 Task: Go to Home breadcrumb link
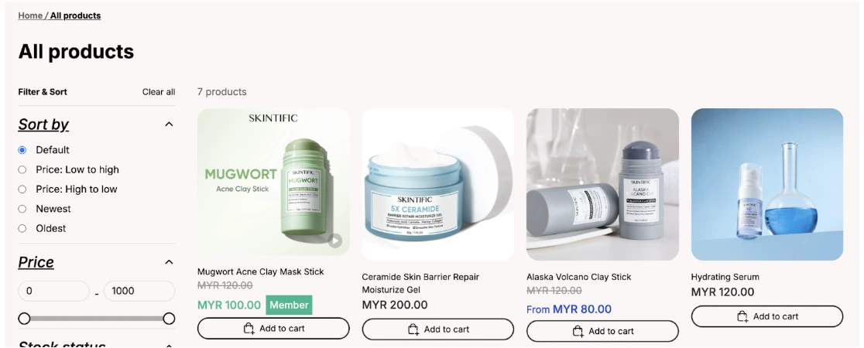point(30,15)
